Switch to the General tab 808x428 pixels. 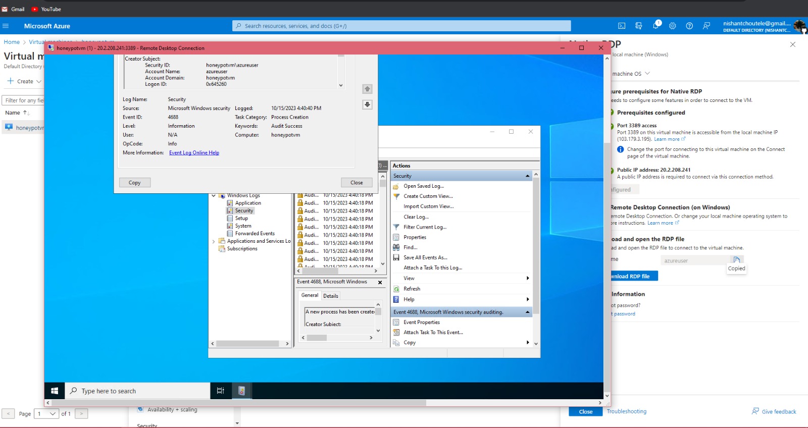coord(310,295)
